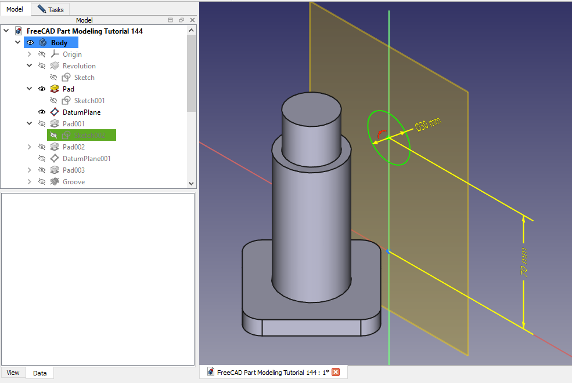Screen dimensions: 572x383
Task: Click the Body feature icon
Action: [x=43, y=43]
